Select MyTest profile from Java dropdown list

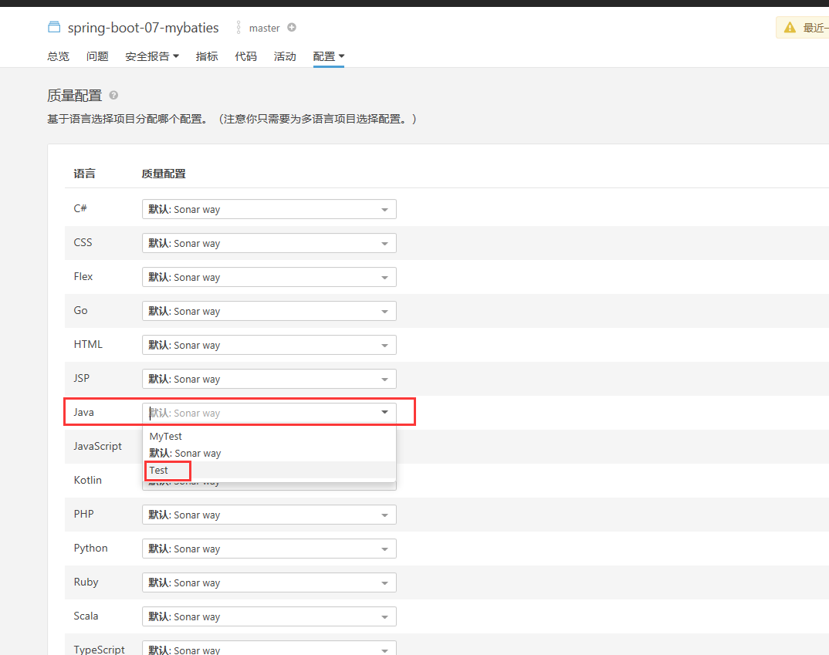click(x=165, y=436)
